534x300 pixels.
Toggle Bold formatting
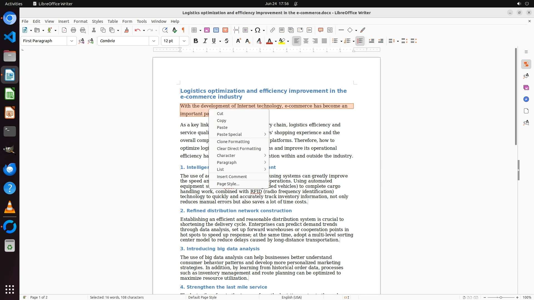click(x=196, y=41)
